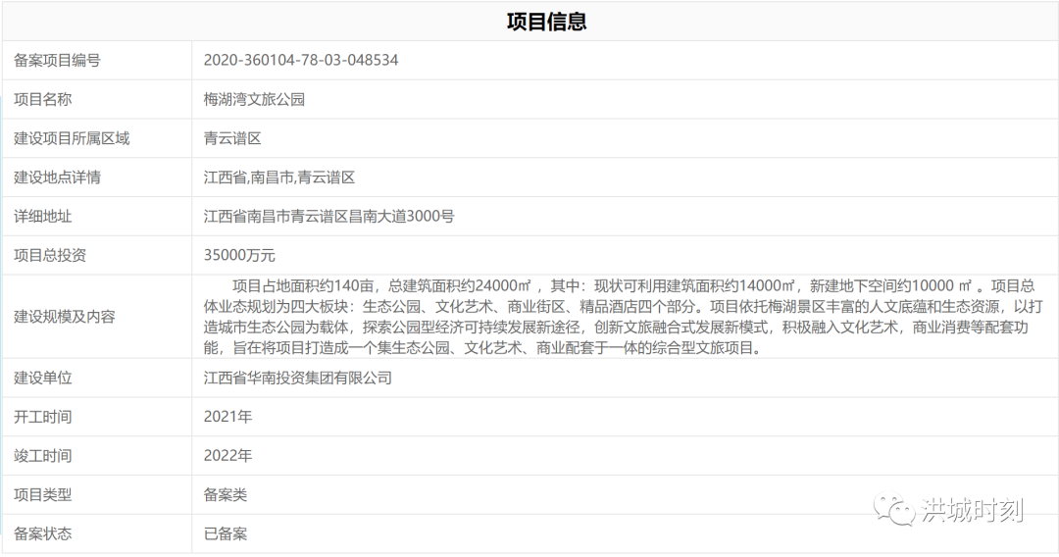
Task: Click the start year 2021年
Action: 227,417
